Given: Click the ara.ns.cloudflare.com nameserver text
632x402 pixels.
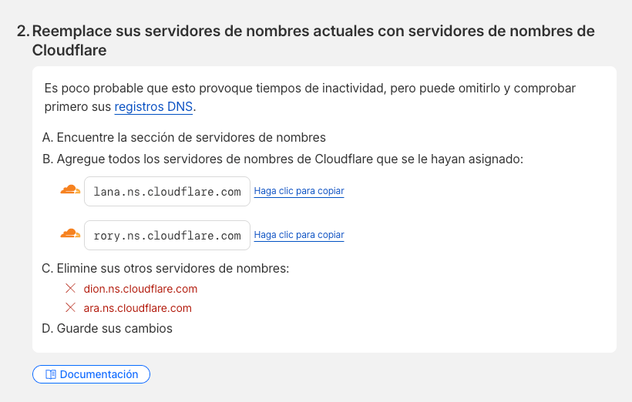Looking at the screenshot, I should click(137, 308).
